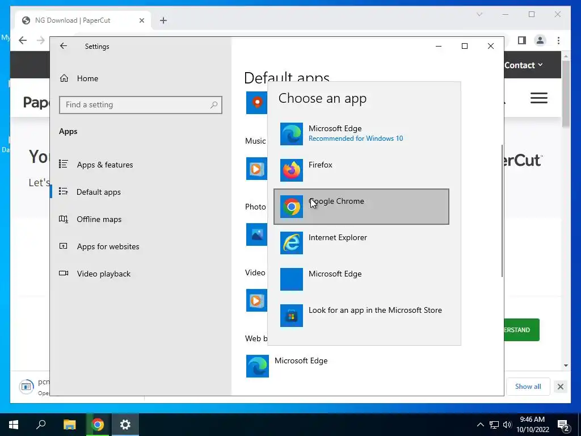Select the NG Download | PaperCut tab
The height and width of the screenshot is (436, 581).
[x=83, y=20]
